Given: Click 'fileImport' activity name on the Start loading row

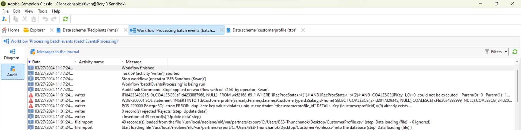Looking at the screenshot, I should 84,127.
